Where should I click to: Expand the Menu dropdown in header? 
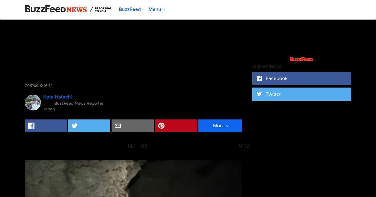click(x=157, y=9)
